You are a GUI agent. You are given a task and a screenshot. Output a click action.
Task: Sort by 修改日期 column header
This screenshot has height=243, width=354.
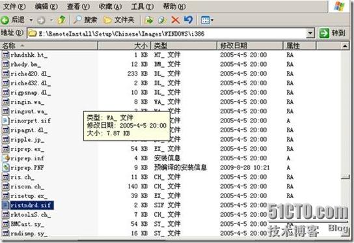250,46
